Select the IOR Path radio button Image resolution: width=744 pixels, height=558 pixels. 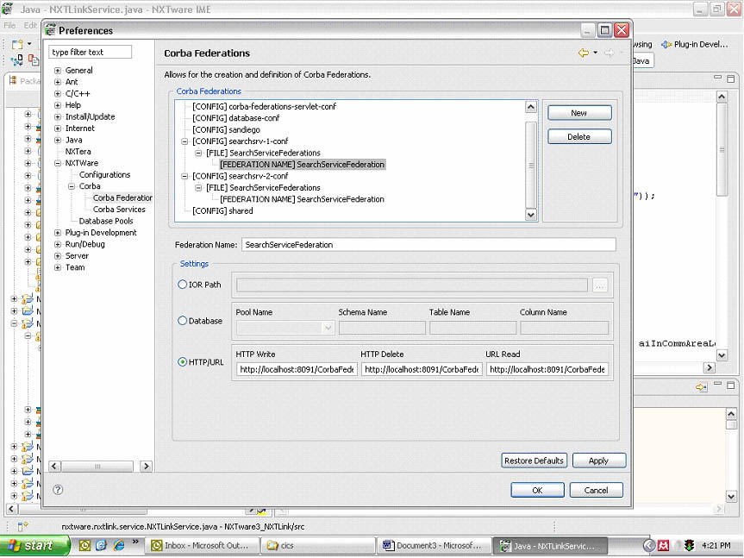pos(184,285)
